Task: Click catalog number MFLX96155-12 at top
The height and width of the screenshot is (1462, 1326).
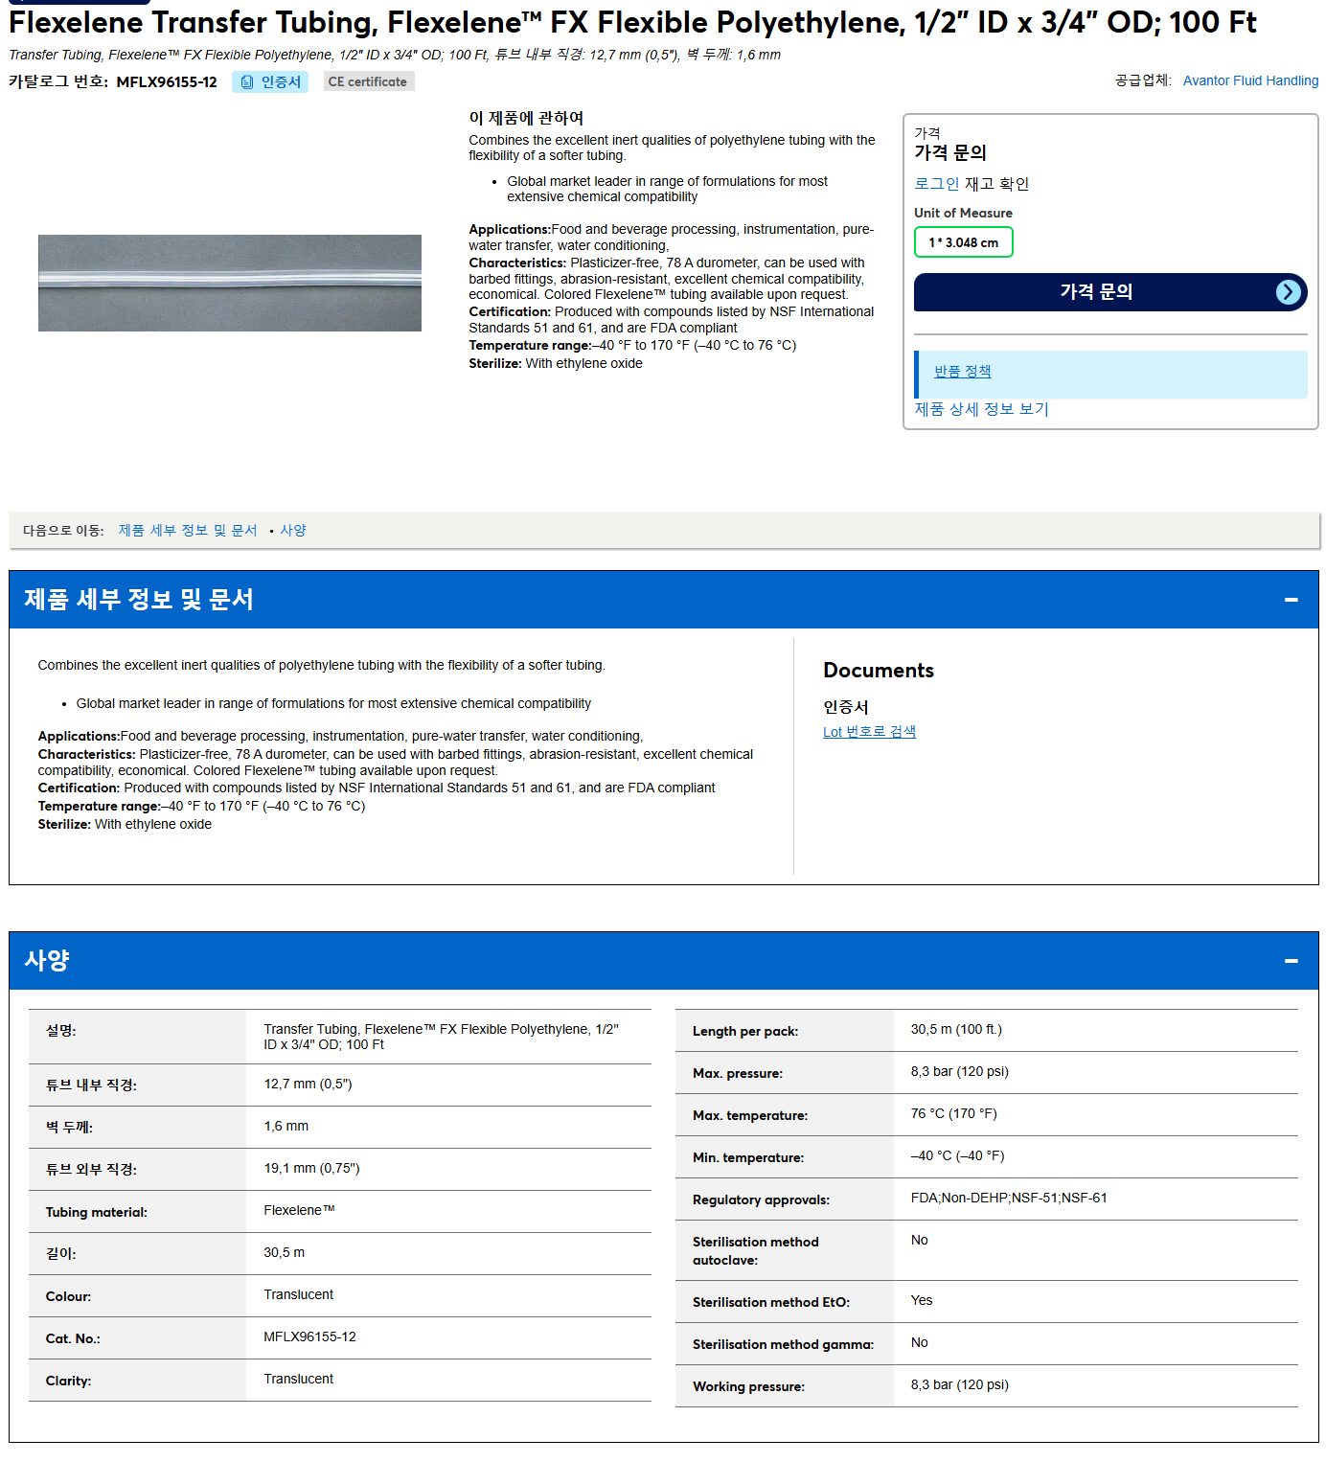Action: (x=167, y=82)
